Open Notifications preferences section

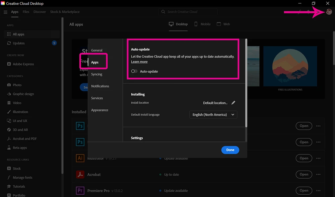pos(100,86)
